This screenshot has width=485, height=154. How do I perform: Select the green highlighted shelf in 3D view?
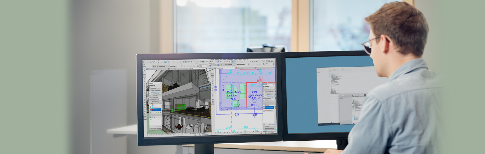click(179, 107)
